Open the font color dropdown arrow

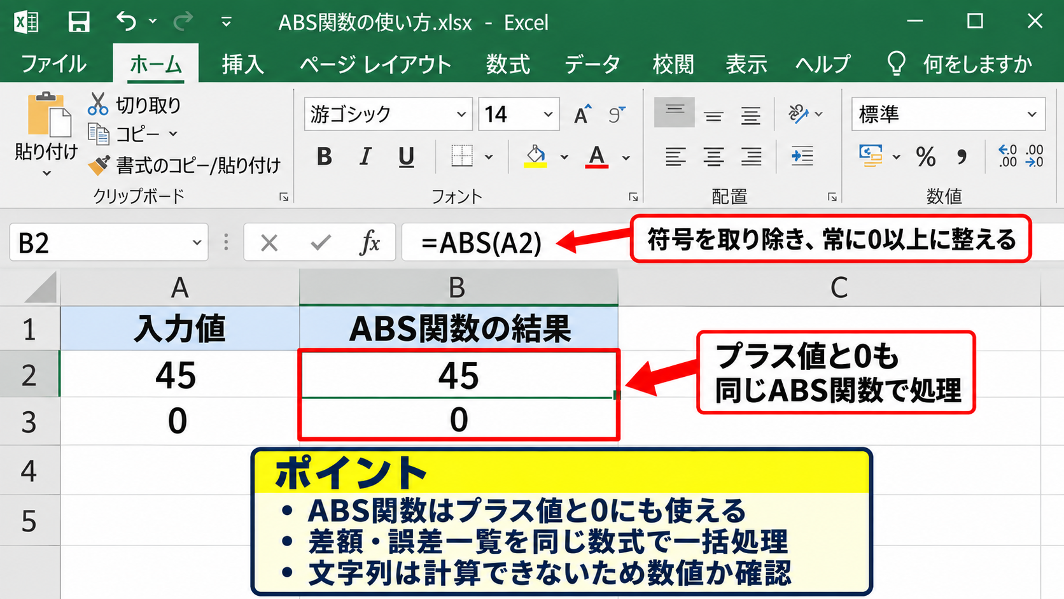coord(626,157)
